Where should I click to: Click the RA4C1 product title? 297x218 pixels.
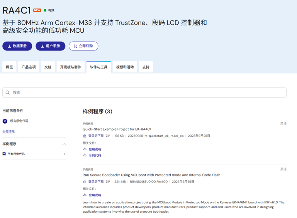click(x=17, y=10)
